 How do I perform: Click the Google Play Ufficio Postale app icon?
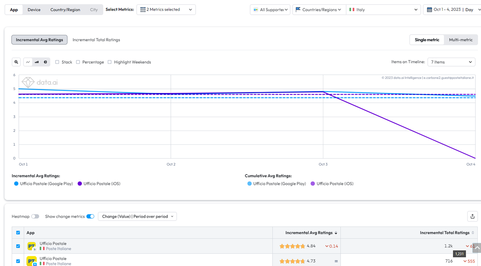coord(32,246)
